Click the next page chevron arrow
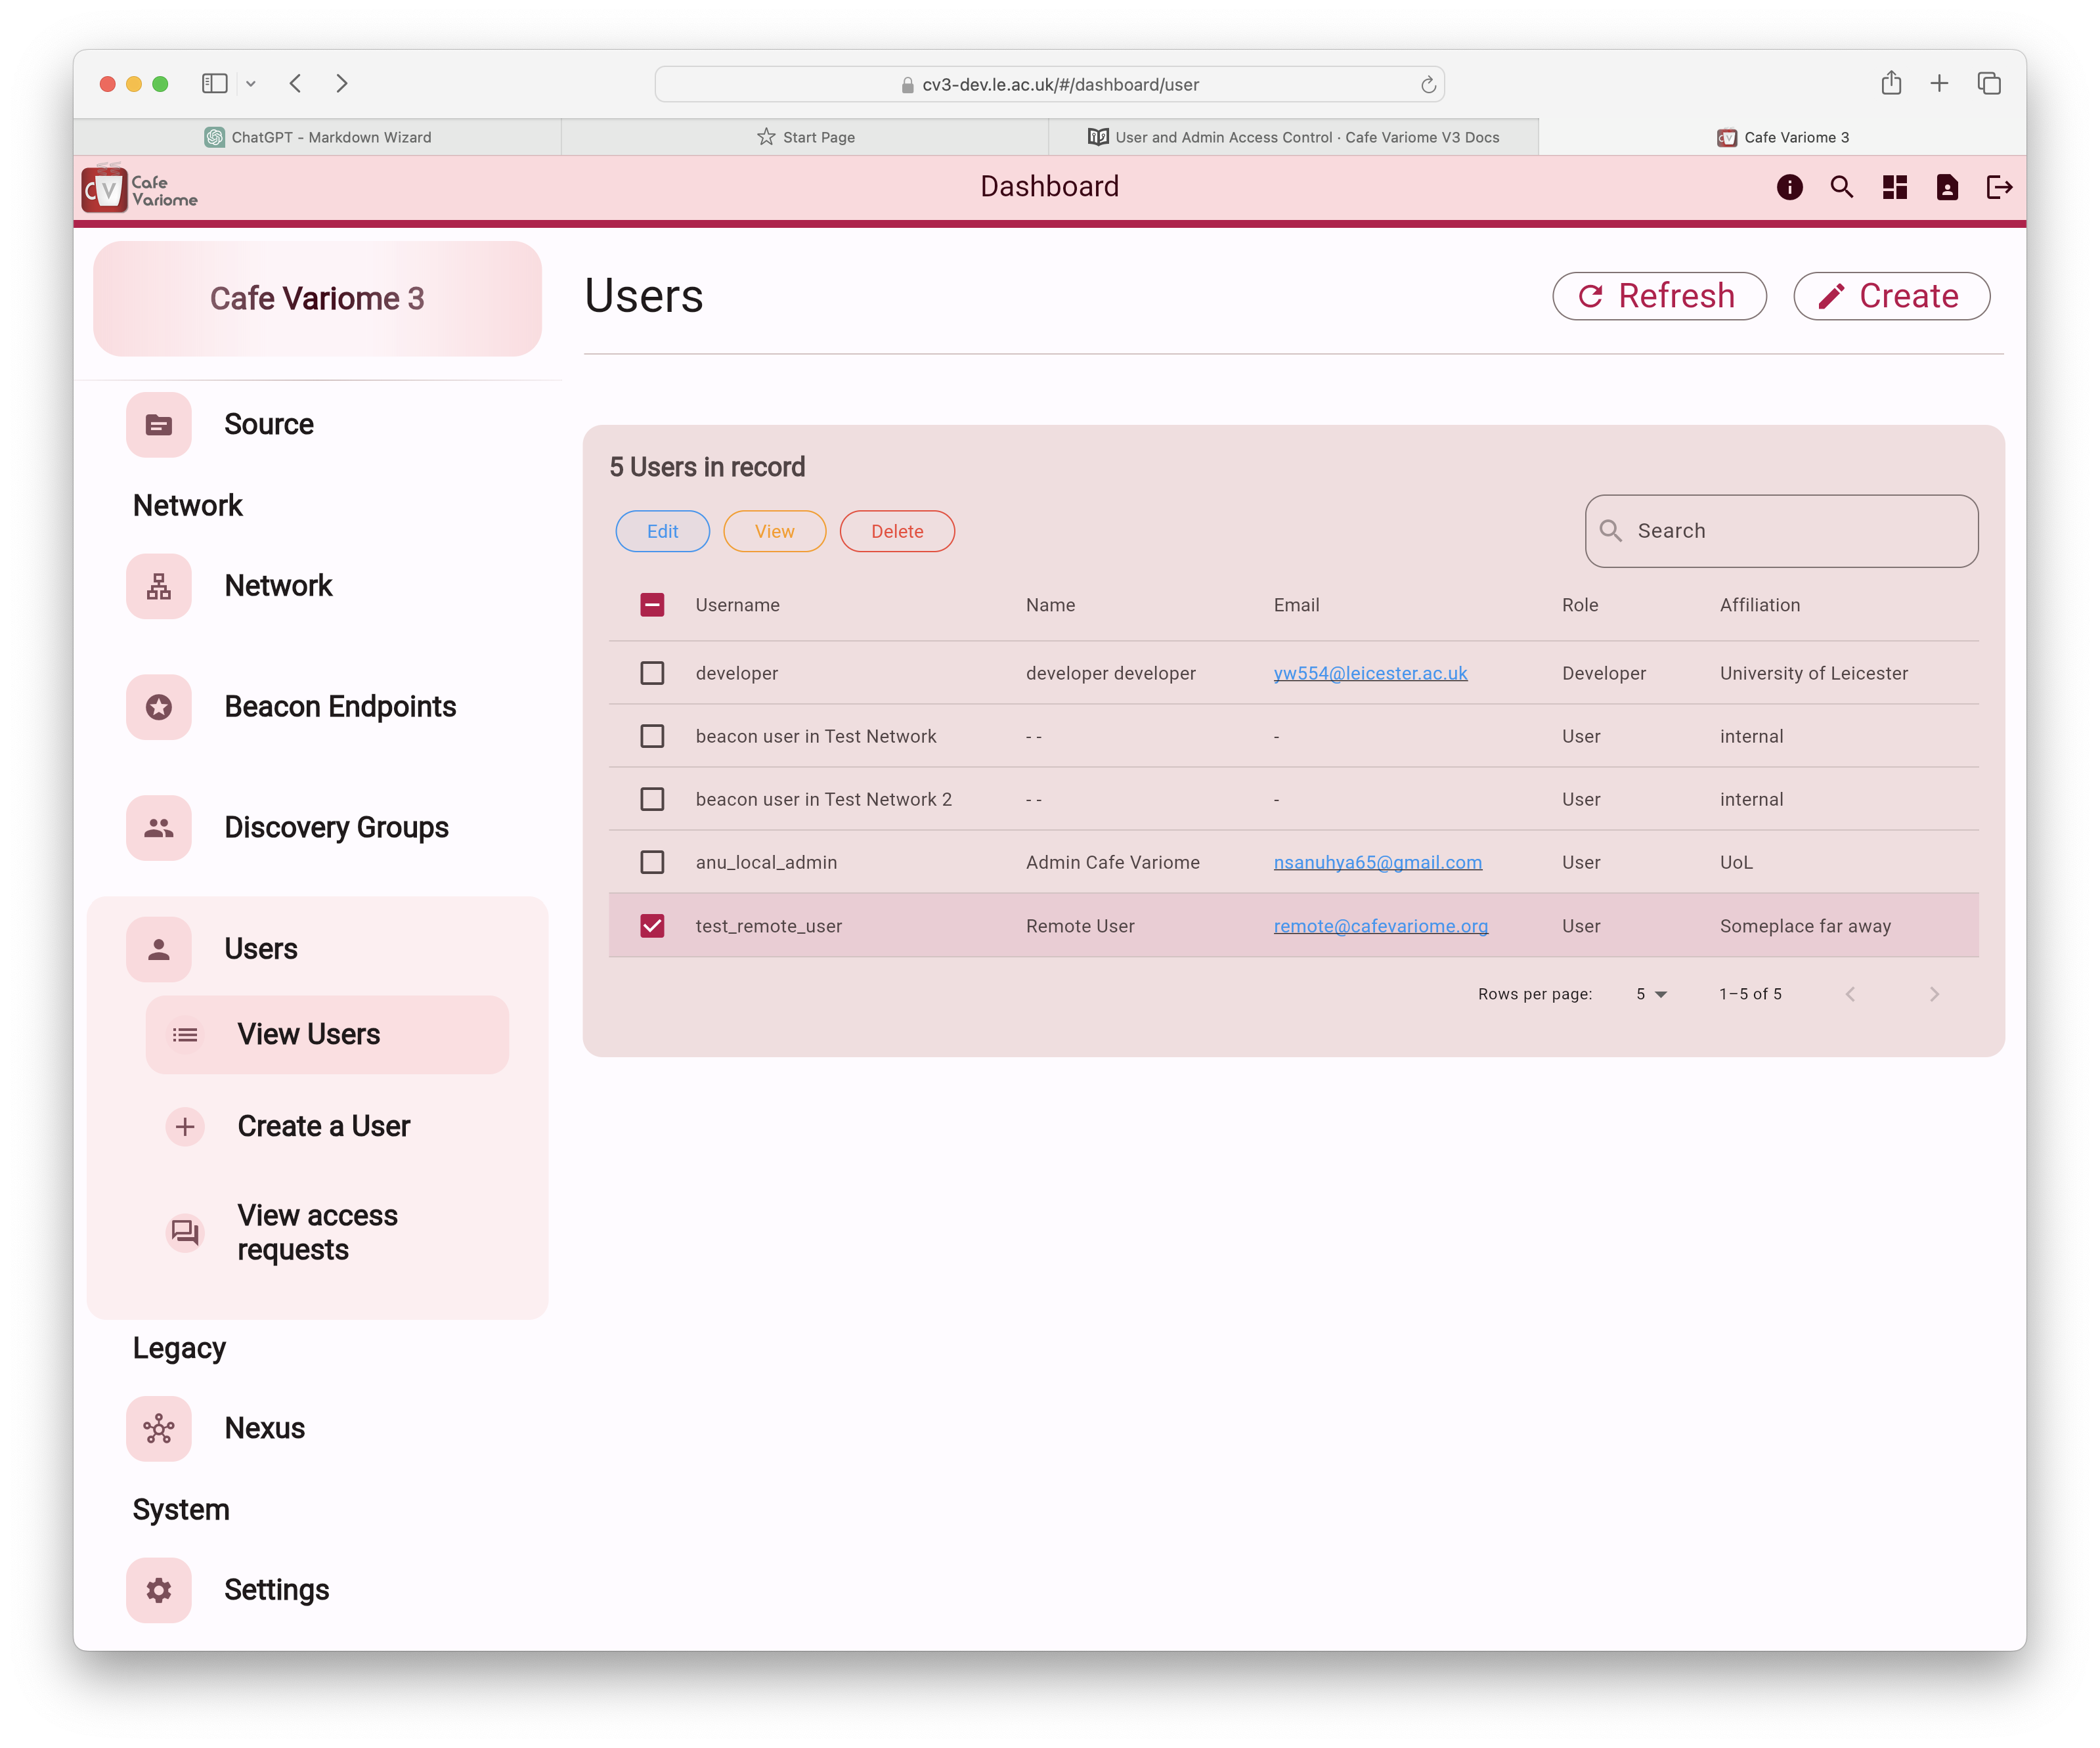The width and height of the screenshot is (2100, 1748). click(1936, 994)
